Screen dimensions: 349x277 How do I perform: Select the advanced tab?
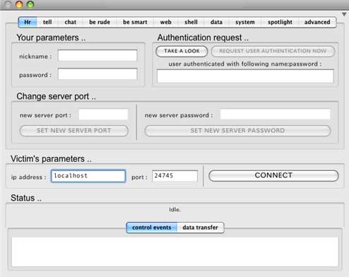click(317, 22)
